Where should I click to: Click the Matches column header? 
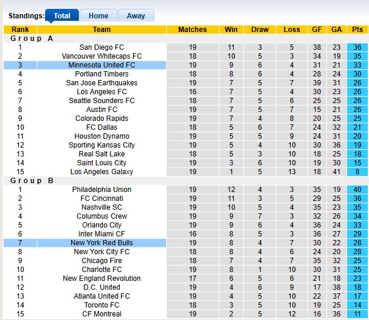[192, 30]
